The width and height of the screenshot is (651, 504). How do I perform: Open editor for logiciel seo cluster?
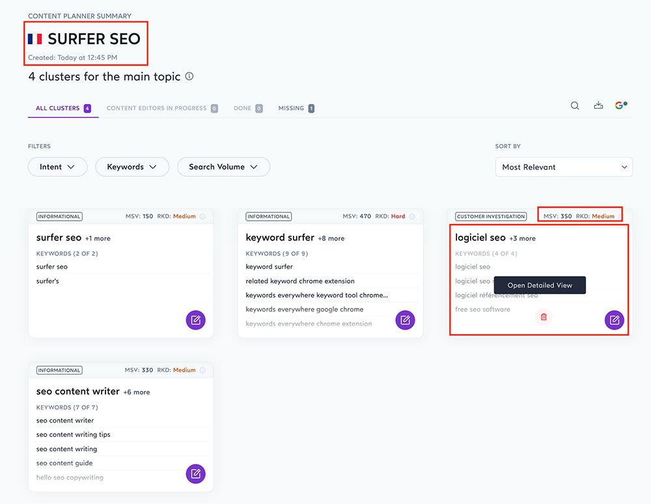[615, 320]
